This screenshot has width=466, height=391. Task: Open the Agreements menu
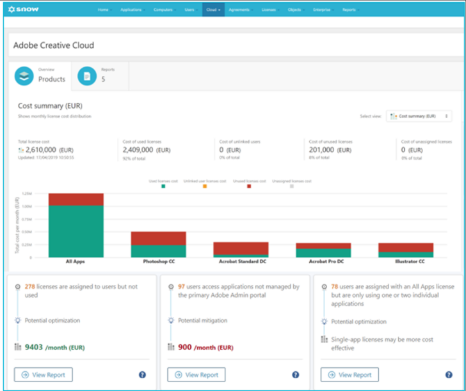pyautogui.click(x=241, y=10)
